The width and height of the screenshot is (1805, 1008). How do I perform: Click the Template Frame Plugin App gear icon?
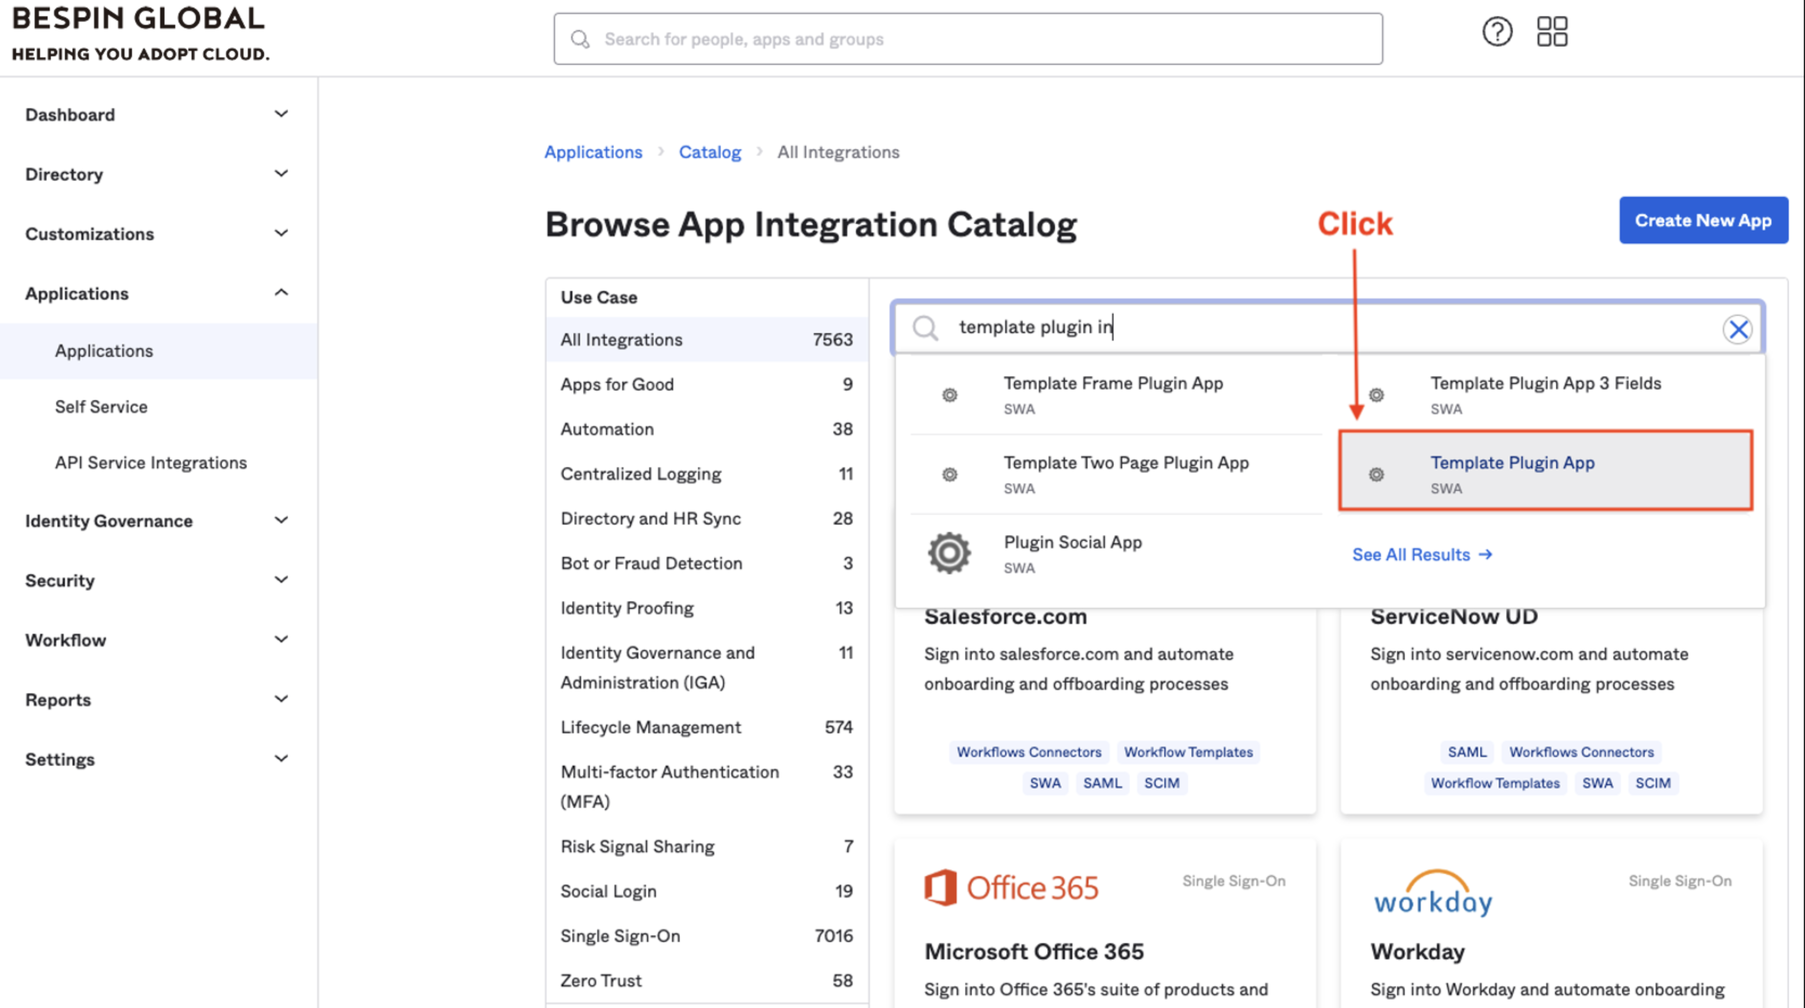click(948, 395)
